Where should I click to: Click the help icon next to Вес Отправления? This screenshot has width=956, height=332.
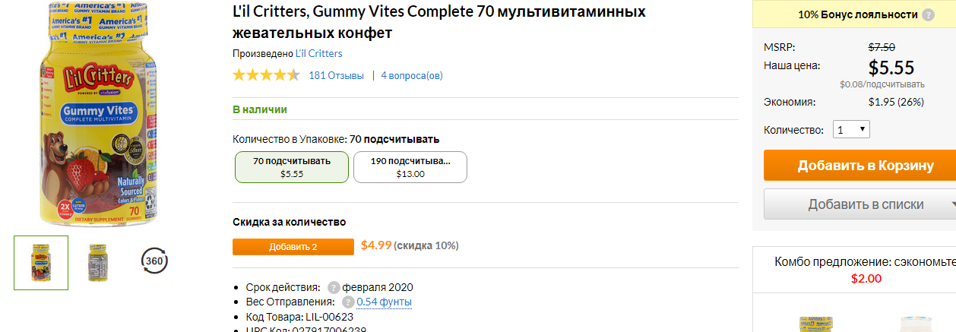point(348,302)
